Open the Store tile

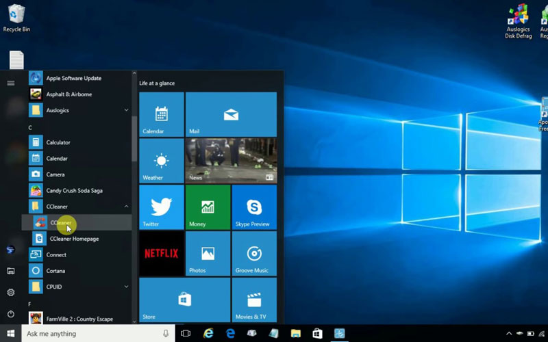tap(184, 300)
